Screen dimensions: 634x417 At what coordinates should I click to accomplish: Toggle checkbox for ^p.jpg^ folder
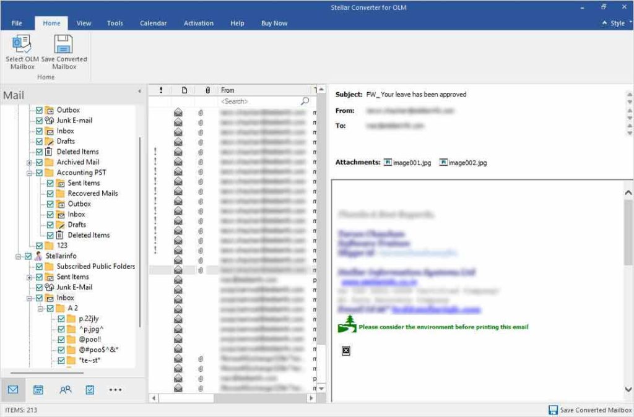(x=61, y=329)
